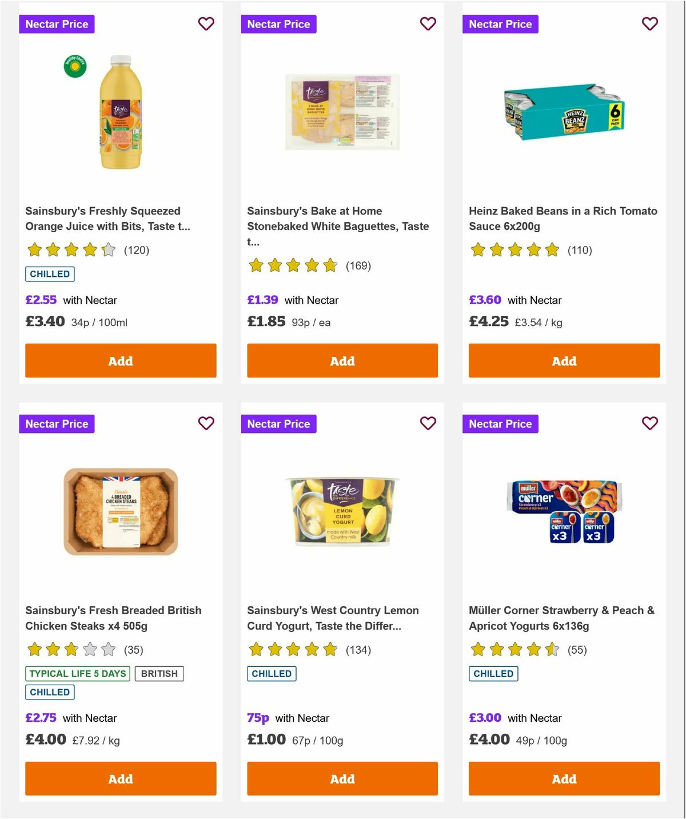Click the BRITISH tag on chicken steaks
The height and width of the screenshot is (819, 686).
[x=159, y=674]
